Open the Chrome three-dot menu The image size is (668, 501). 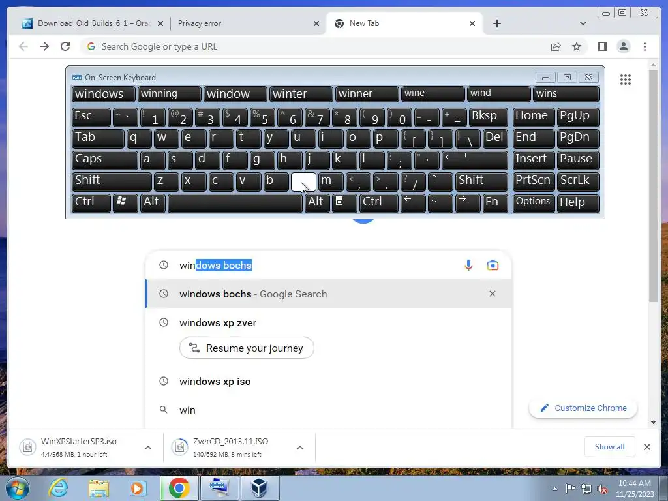(645, 46)
